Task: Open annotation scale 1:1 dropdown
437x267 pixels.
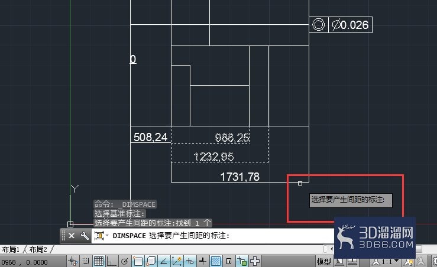Action: click(x=386, y=262)
